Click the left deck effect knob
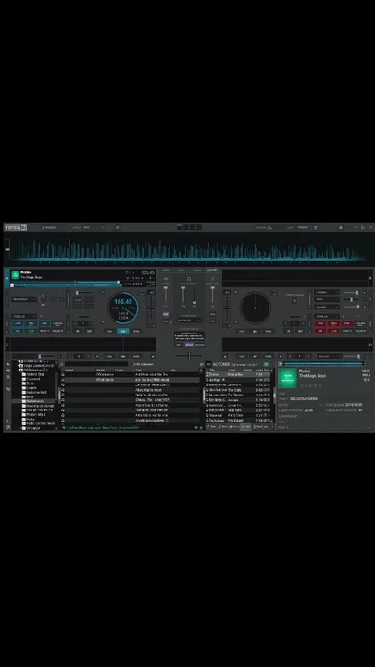 point(43,299)
